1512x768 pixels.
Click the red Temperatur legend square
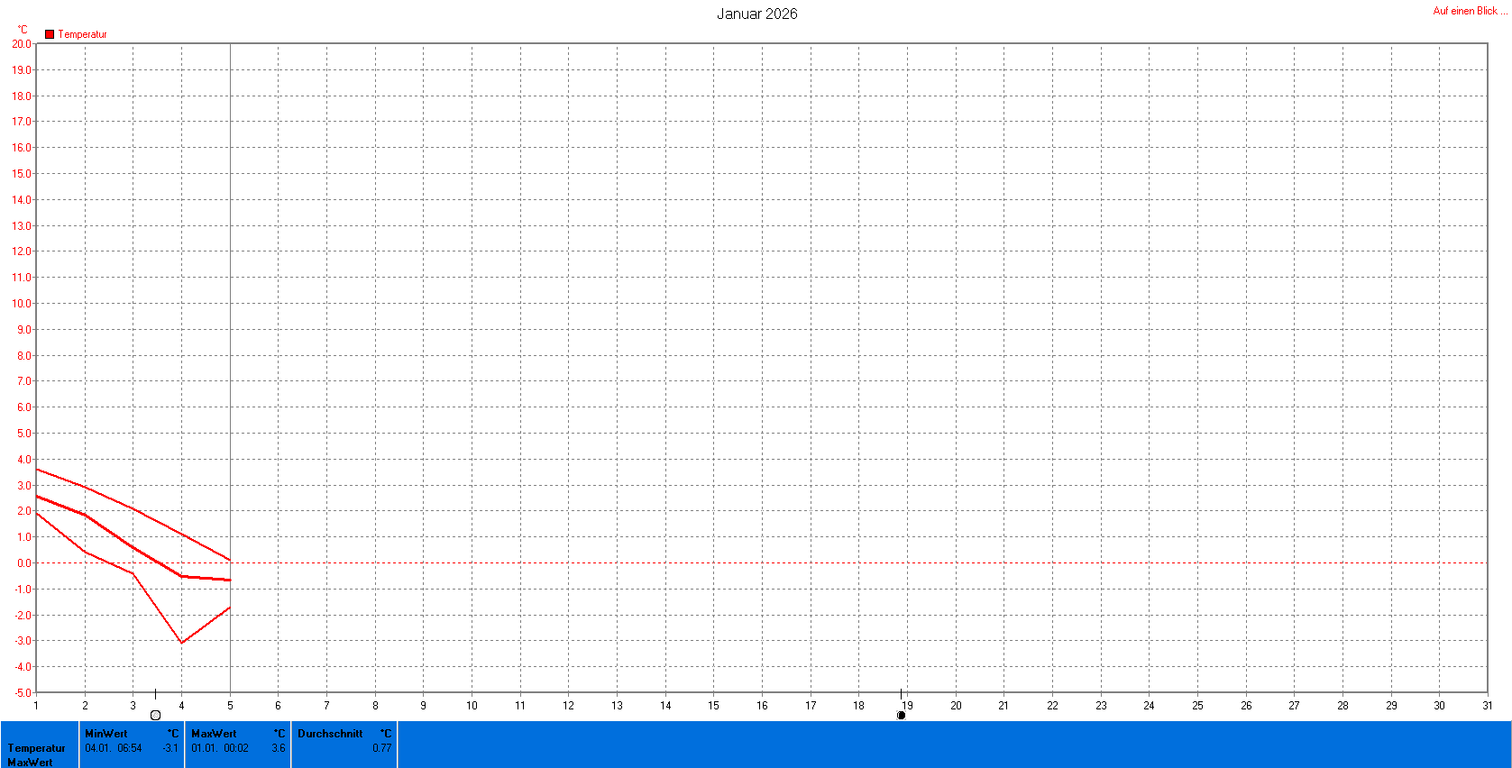[x=50, y=34]
